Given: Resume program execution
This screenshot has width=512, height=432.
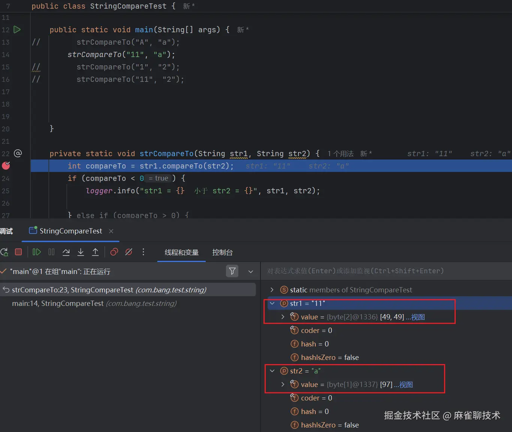Looking at the screenshot, I should 36,252.
